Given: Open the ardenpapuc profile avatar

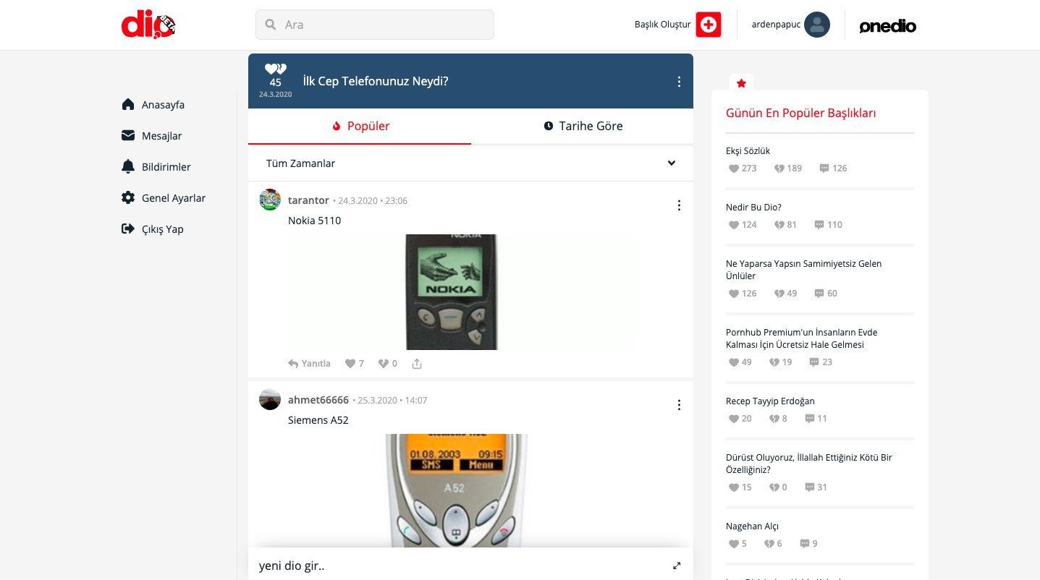Looking at the screenshot, I should [816, 25].
